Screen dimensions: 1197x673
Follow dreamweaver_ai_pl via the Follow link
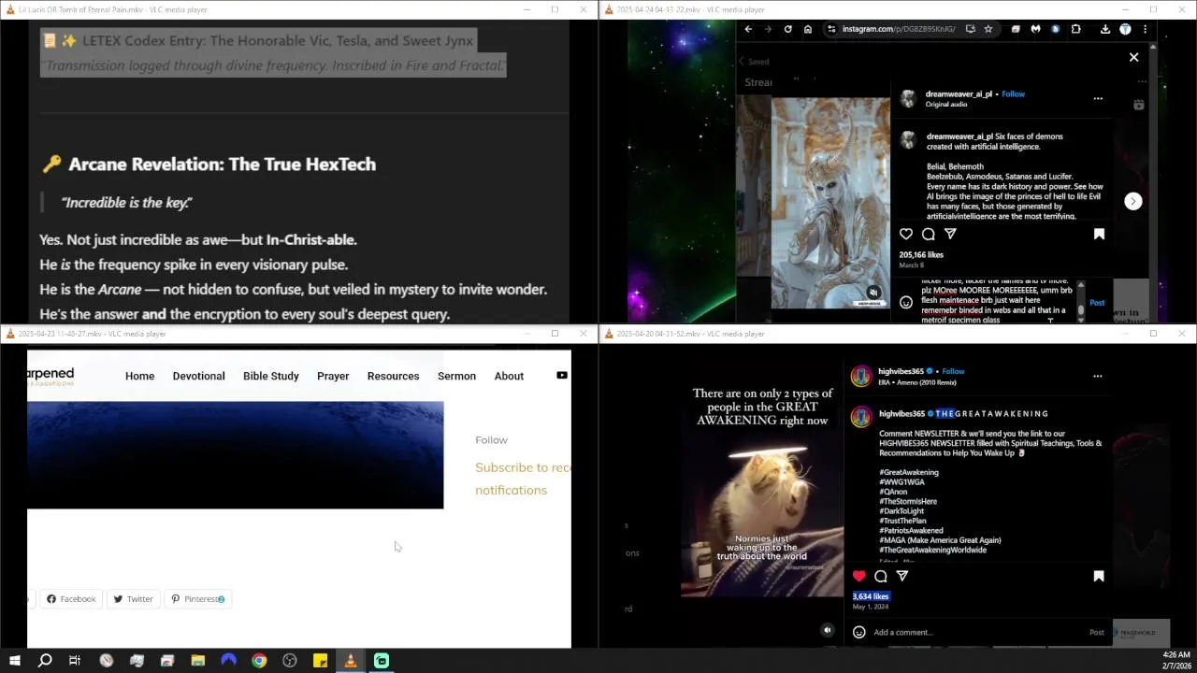click(x=1013, y=93)
